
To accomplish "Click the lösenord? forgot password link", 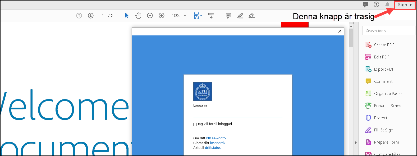I will (x=218, y=143).
